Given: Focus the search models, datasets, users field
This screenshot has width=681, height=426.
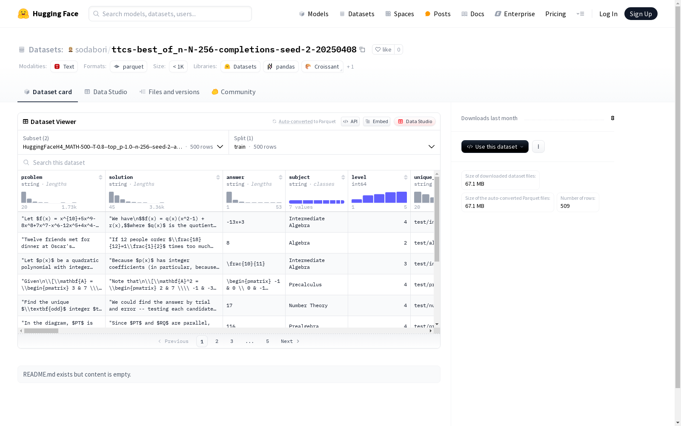Looking at the screenshot, I should click(x=170, y=14).
